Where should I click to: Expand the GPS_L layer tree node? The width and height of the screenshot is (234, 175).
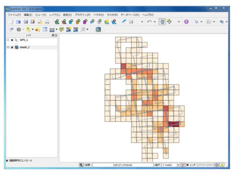point(8,40)
